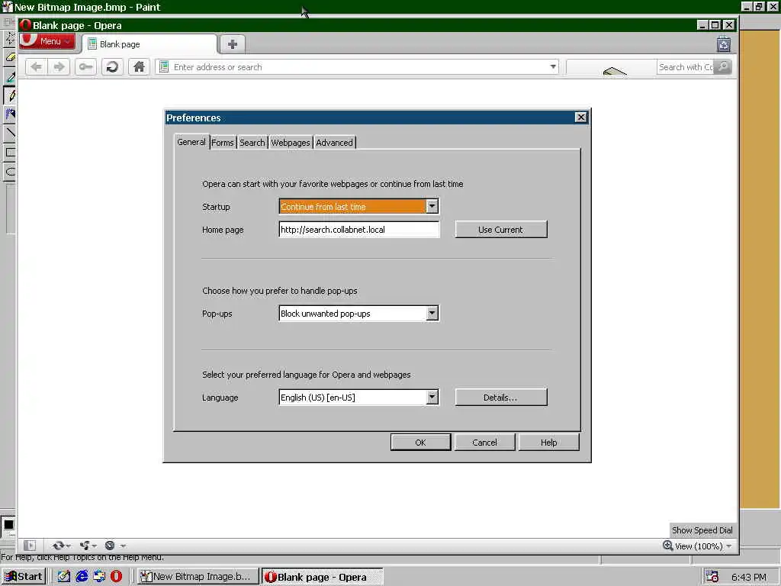This screenshot has height=586, width=781.
Task: Expand the Pop-ups dropdown arrow
Action: pos(432,314)
